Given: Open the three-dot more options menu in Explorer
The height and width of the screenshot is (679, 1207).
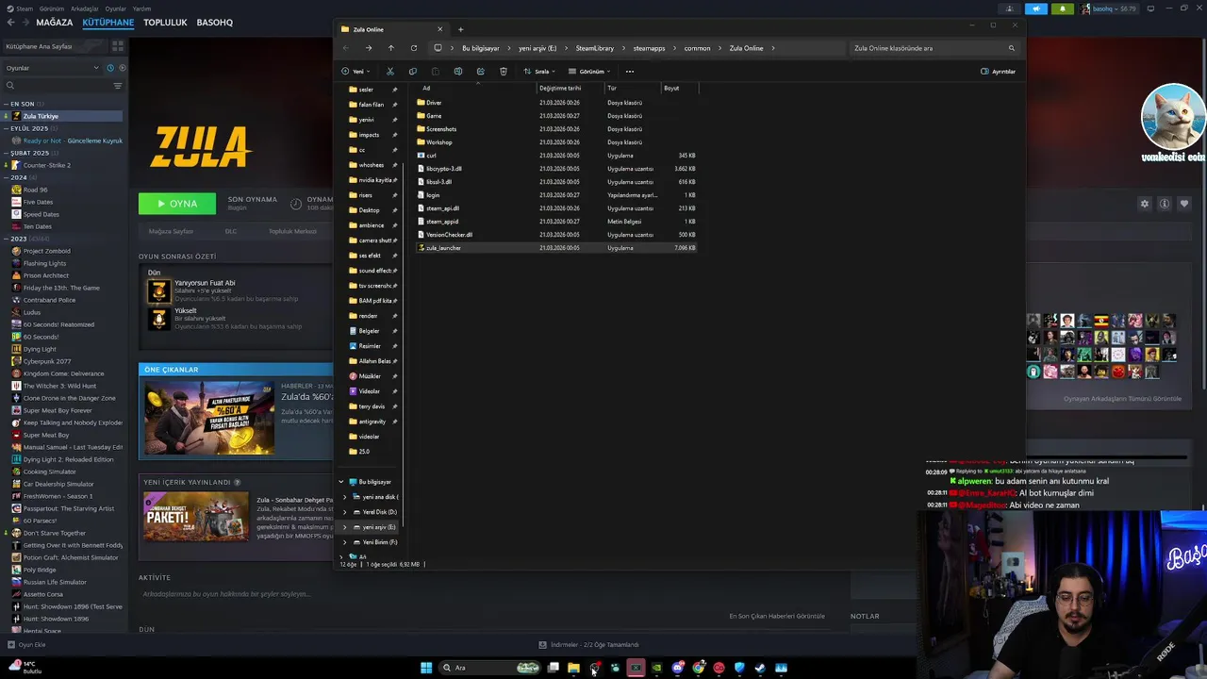Looking at the screenshot, I should tap(629, 71).
